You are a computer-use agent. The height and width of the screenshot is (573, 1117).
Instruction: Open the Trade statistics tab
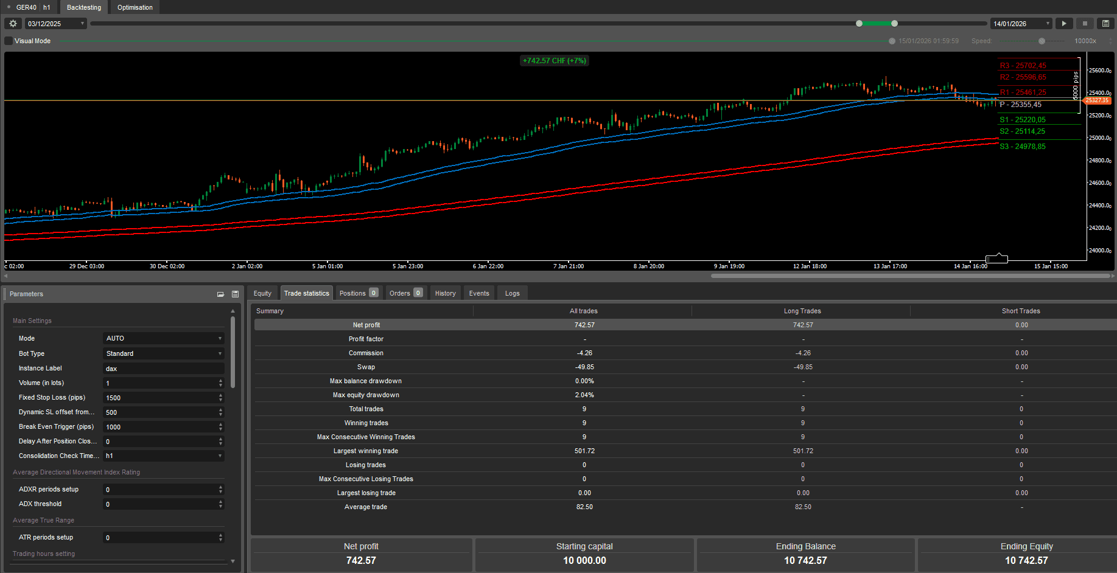coord(307,293)
